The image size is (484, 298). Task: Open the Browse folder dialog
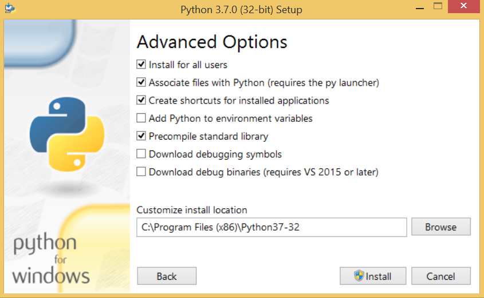441,227
